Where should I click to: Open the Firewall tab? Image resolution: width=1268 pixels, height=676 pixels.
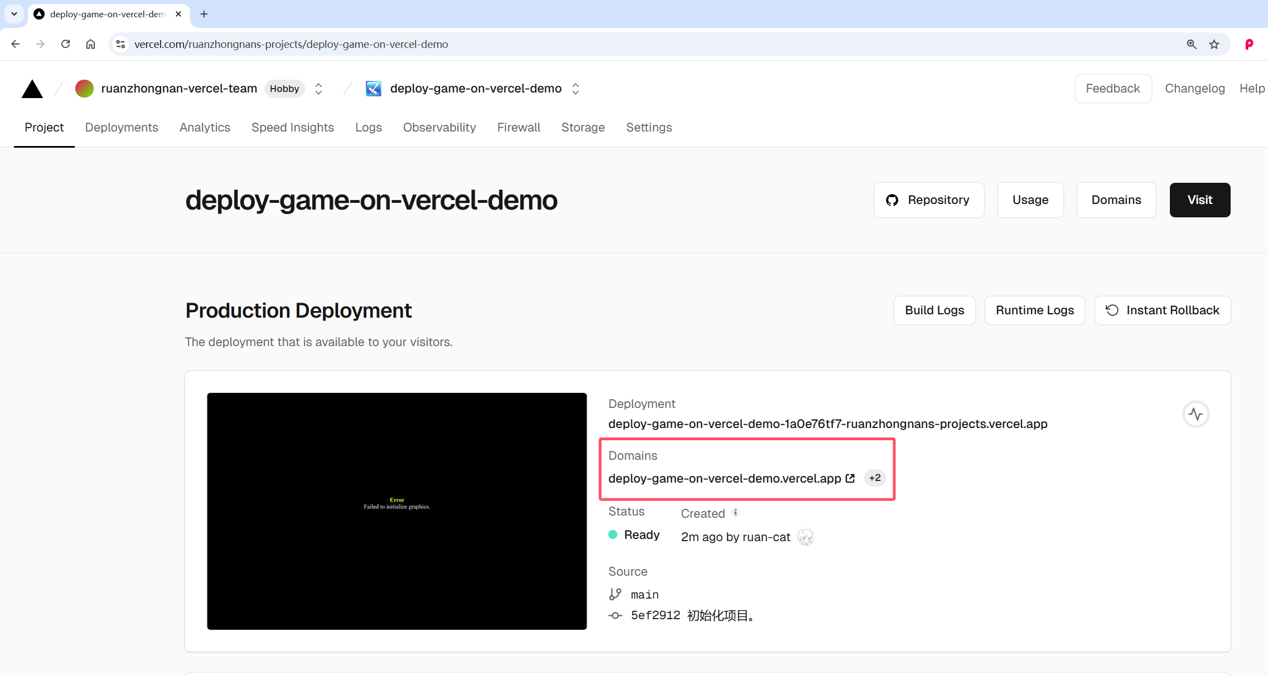click(519, 128)
